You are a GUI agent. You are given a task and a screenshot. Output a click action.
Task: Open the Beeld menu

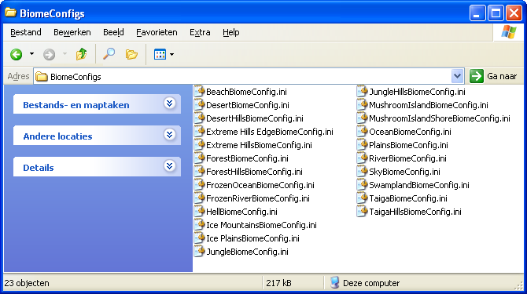113,32
